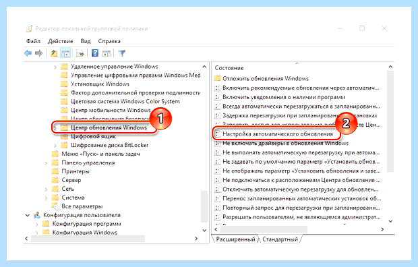Click policy list horizontal scroll left arrow
The width and height of the screenshot is (418, 267).
pyautogui.click(x=216, y=229)
